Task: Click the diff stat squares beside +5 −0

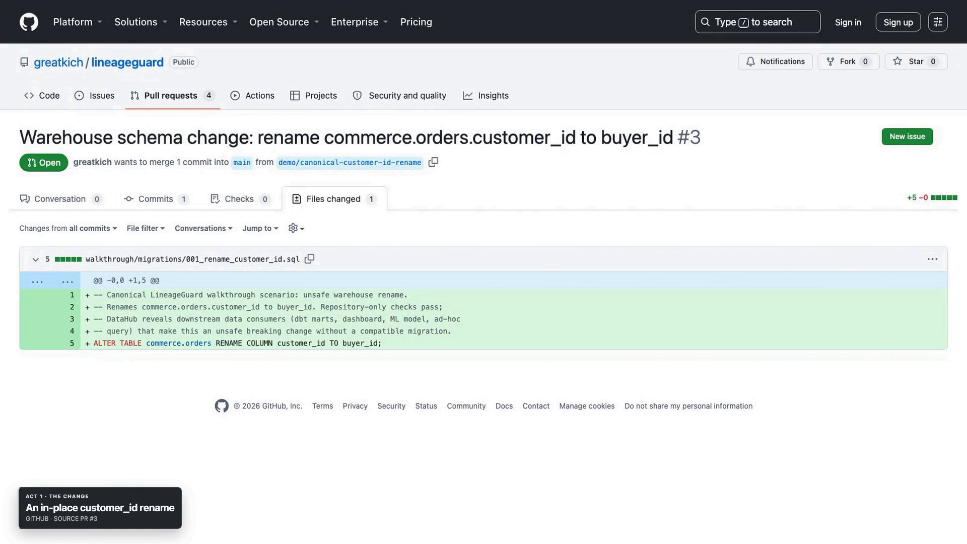Action: 944,197
